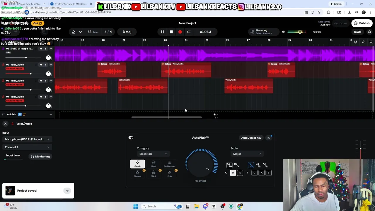Mute track 04 Voice/Audio
This screenshot has width=375, height=211.
41,97
